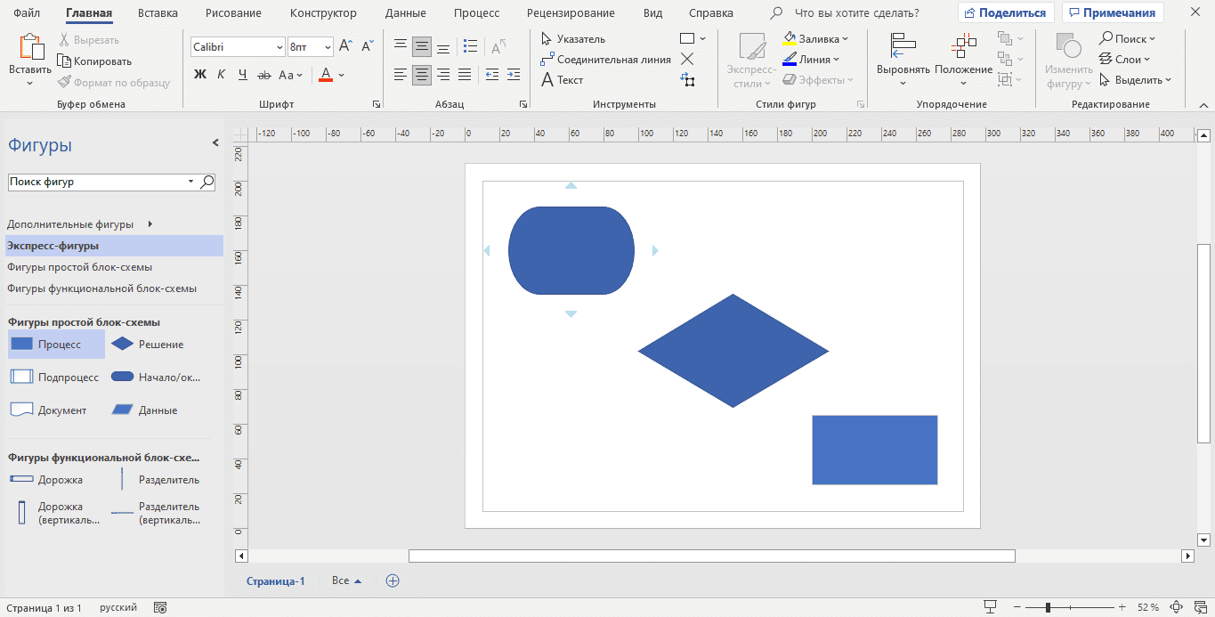Open the Вставка ribbon tab
Viewport: 1215px width, 617px height.
click(x=158, y=13)
